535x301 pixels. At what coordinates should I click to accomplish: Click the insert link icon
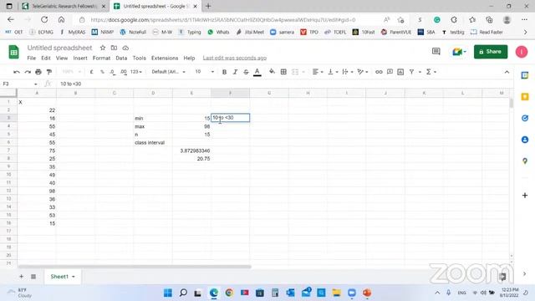379,72
